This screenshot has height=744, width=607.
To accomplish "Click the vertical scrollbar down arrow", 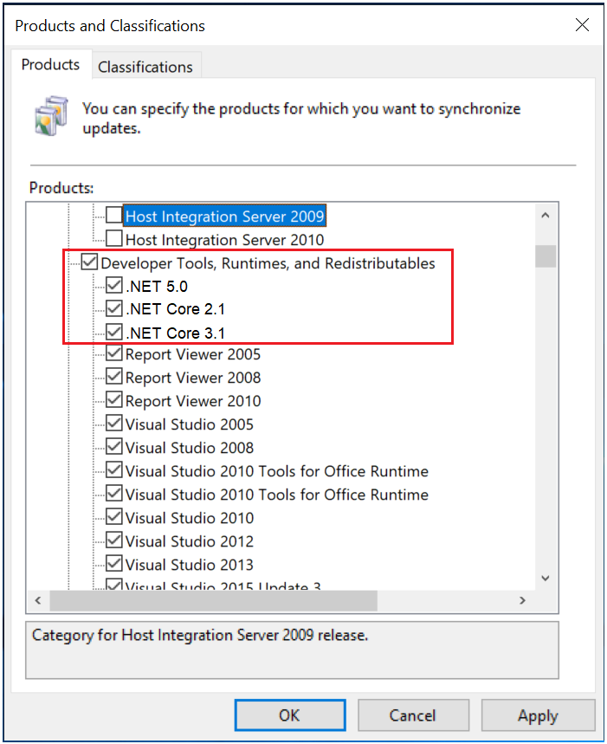I will click(x=546, y=579).
